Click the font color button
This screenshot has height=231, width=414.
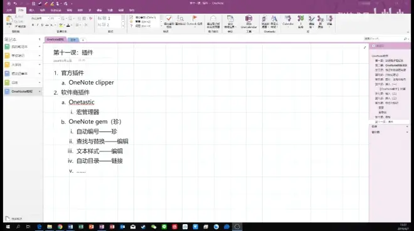pyautogui.click(x=68, y=25)
